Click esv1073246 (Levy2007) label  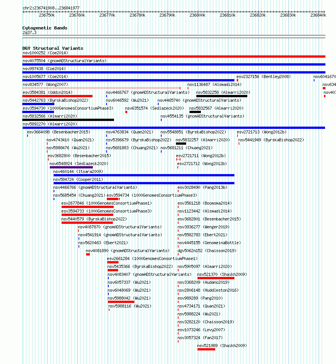click(x=201, y=329)
